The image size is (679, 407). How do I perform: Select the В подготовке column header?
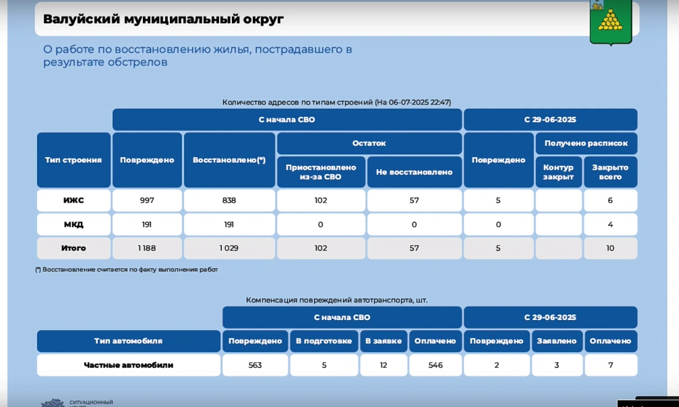(x=323, y=341)
